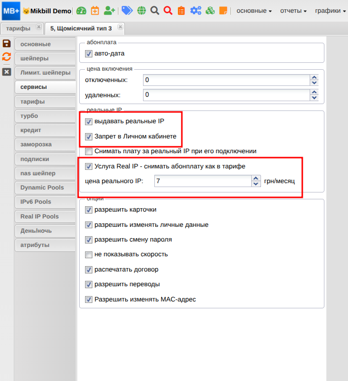This screenshot has width=348, height=381.
Task: Open тарифы section in sidebar
Action: tap(45, 102)
